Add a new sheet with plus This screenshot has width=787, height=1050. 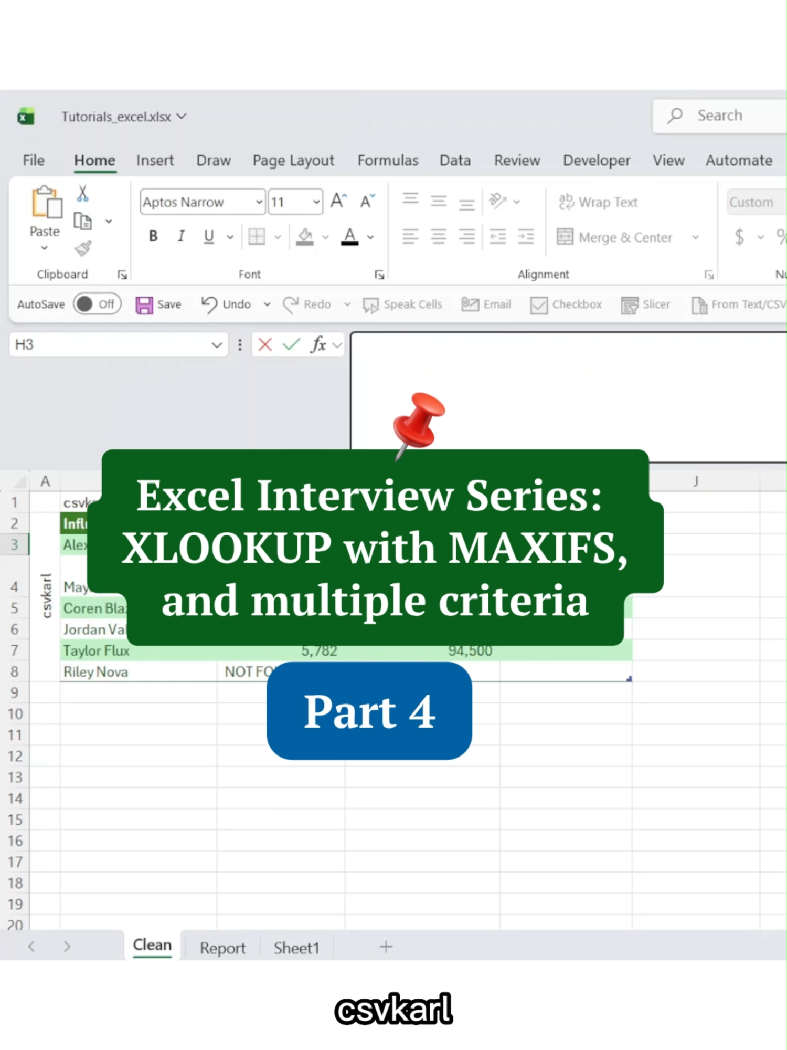click(x=386, y=947)
